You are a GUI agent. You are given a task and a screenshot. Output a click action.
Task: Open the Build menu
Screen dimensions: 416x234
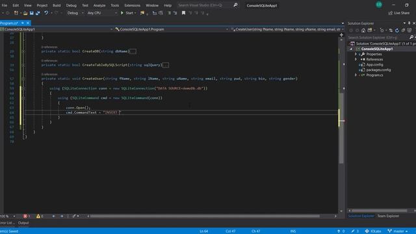pos(57,5)
